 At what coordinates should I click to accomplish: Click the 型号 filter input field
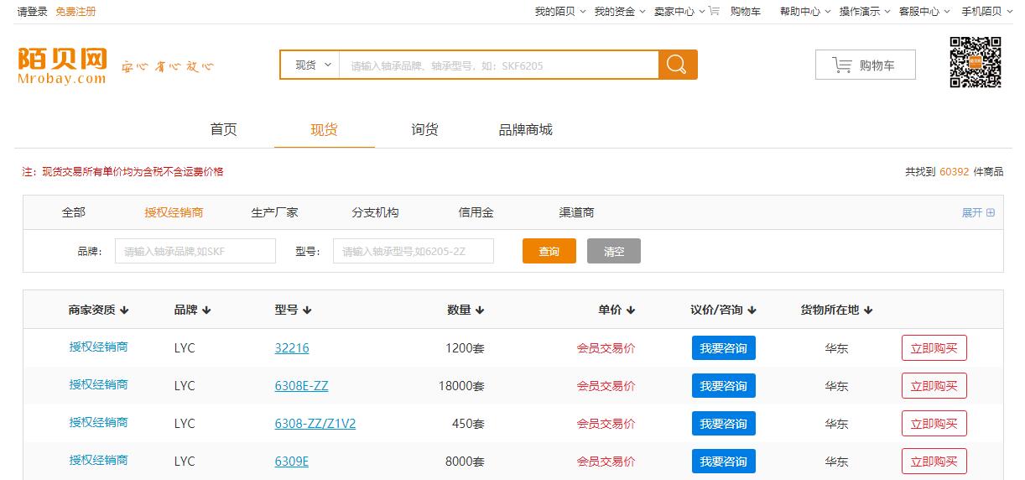413,251
